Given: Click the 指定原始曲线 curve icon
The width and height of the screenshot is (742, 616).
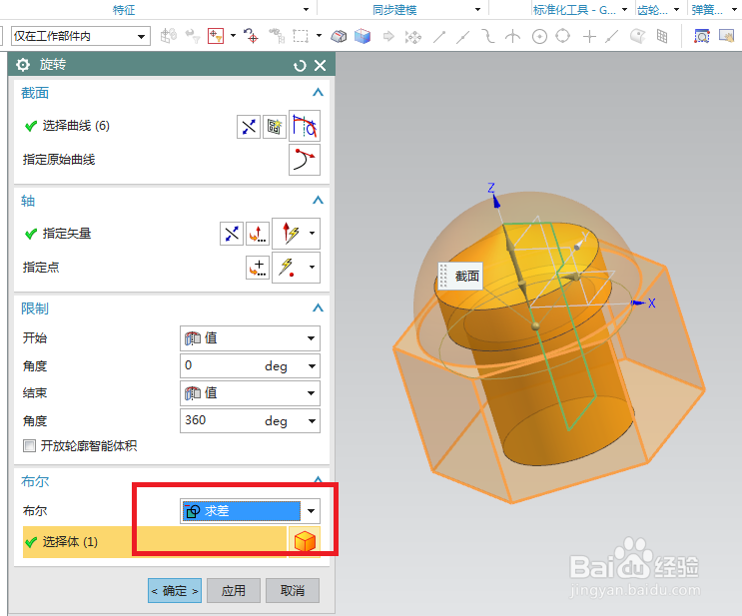Looking at the screenshot, I should click(305, 160).
